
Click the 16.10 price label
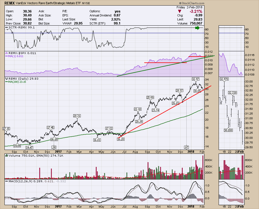[54, 139]
